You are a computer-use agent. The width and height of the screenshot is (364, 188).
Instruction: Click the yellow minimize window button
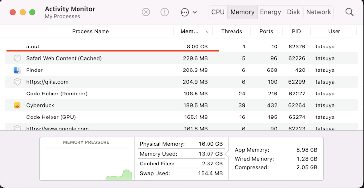(23, 12)
